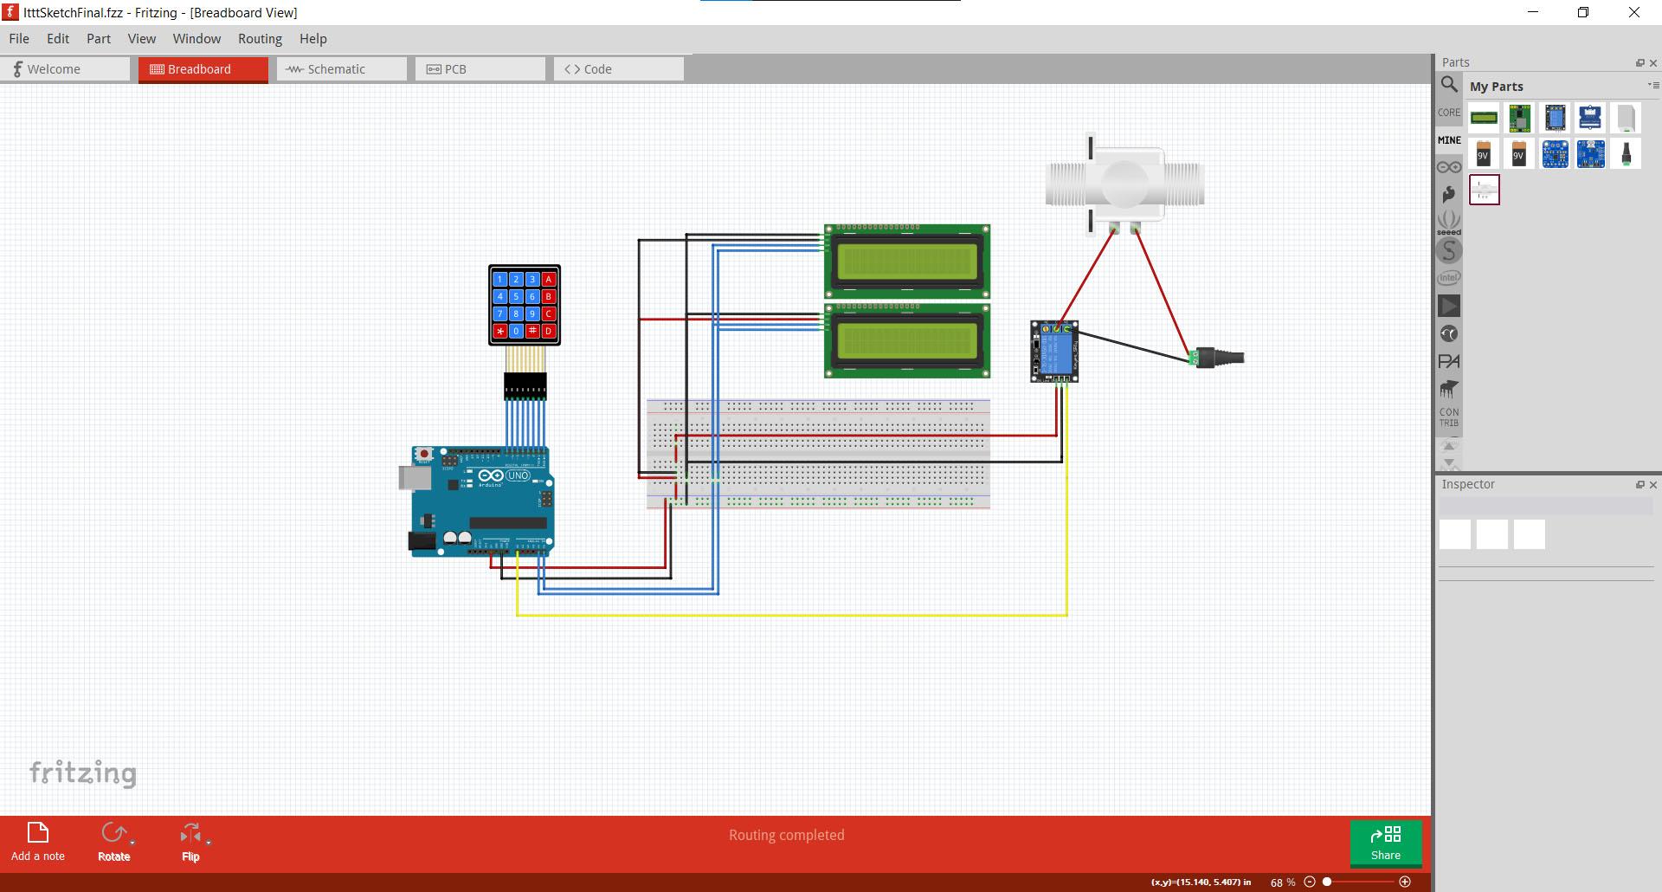
Task: Open the Intel parts bin
Action: (1449, 276)
